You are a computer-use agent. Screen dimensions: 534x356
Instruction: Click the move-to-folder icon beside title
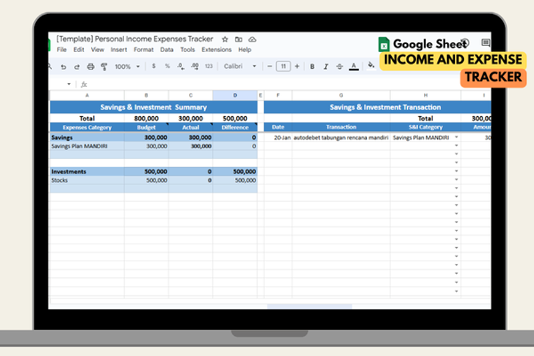point(238,39)
